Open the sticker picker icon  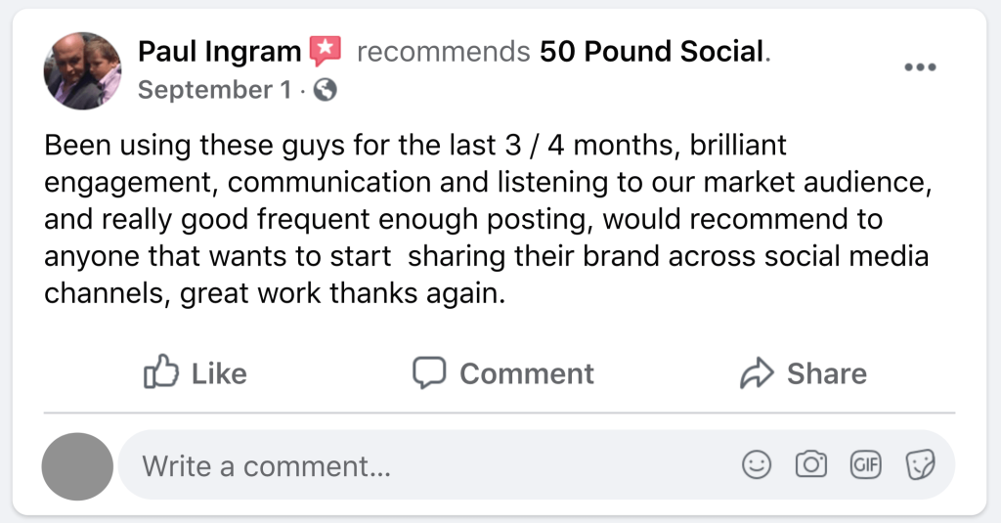click(919, 465)
